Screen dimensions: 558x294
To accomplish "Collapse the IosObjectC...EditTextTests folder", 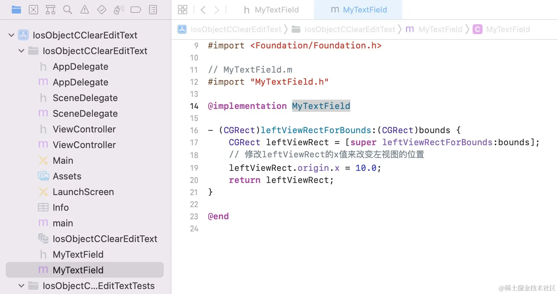I will (21, 286).
